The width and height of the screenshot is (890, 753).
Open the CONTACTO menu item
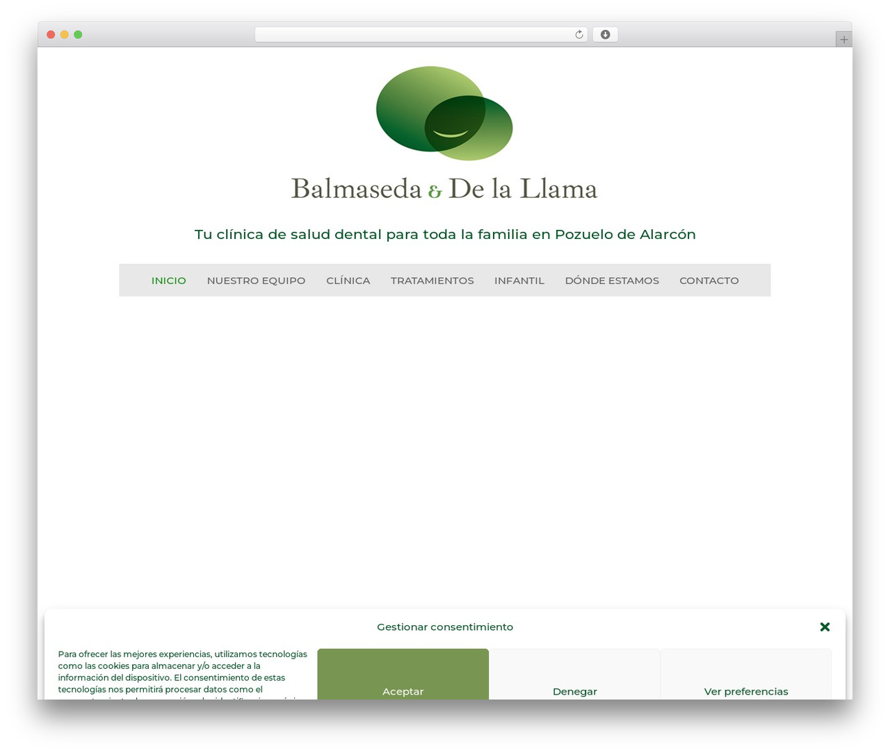[x=709, y=281]
